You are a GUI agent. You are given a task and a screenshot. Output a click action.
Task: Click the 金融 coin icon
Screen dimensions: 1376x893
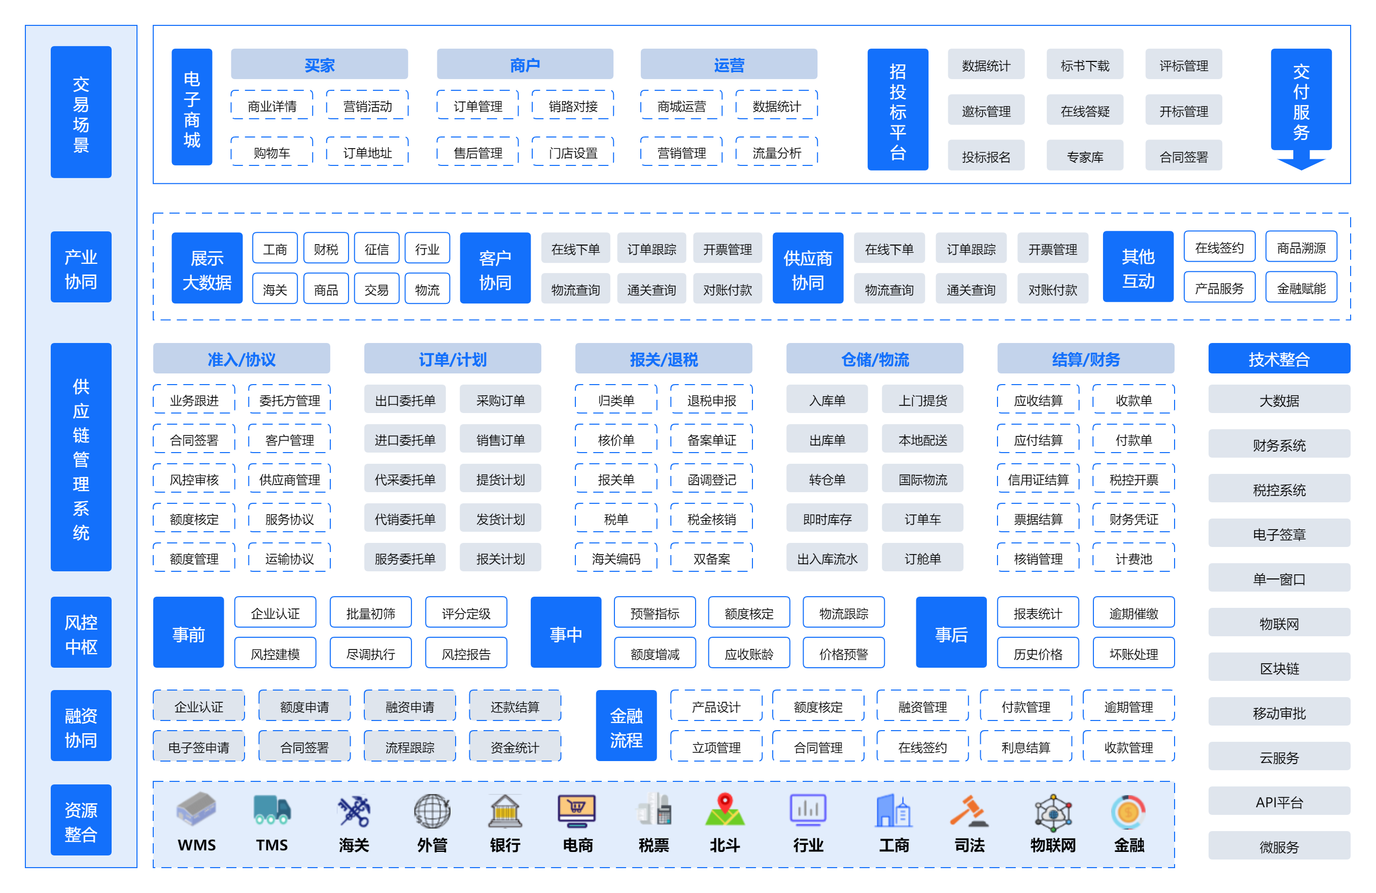pyautogui.click(x=1128, y=811)
